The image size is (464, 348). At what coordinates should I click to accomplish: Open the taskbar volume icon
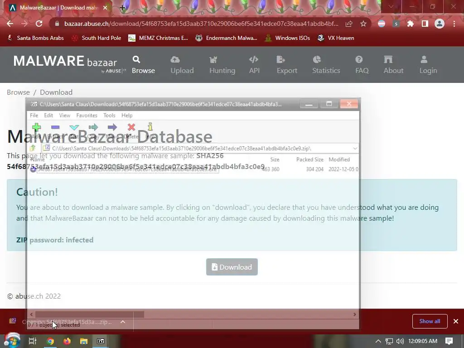pos(400,341)
